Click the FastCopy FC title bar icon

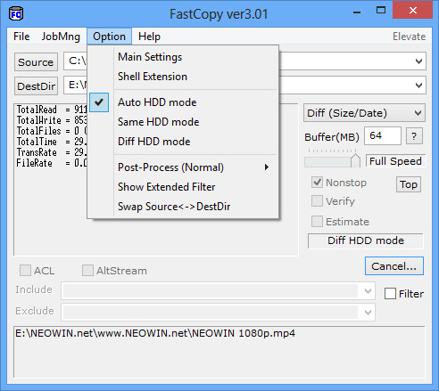(x=16, y=14)
